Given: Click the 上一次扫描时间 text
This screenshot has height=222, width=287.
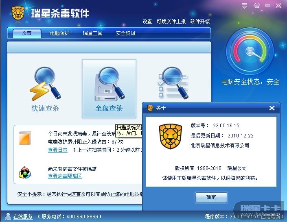Looking at the screenshot, I should [x=108, y=150].
